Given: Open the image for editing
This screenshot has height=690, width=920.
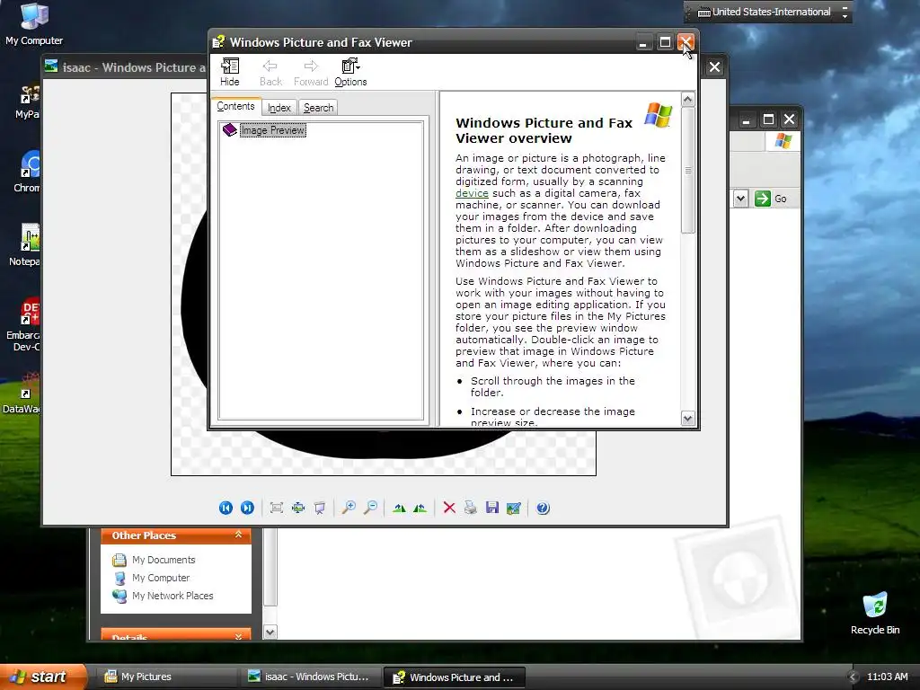Looking at the screenshot, I should tap(513, 509).
